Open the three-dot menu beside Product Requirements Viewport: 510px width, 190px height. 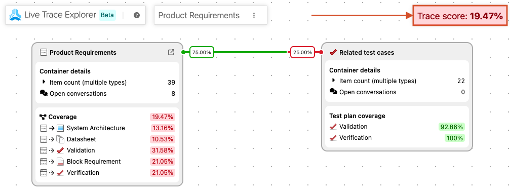(x=254, y=15)
